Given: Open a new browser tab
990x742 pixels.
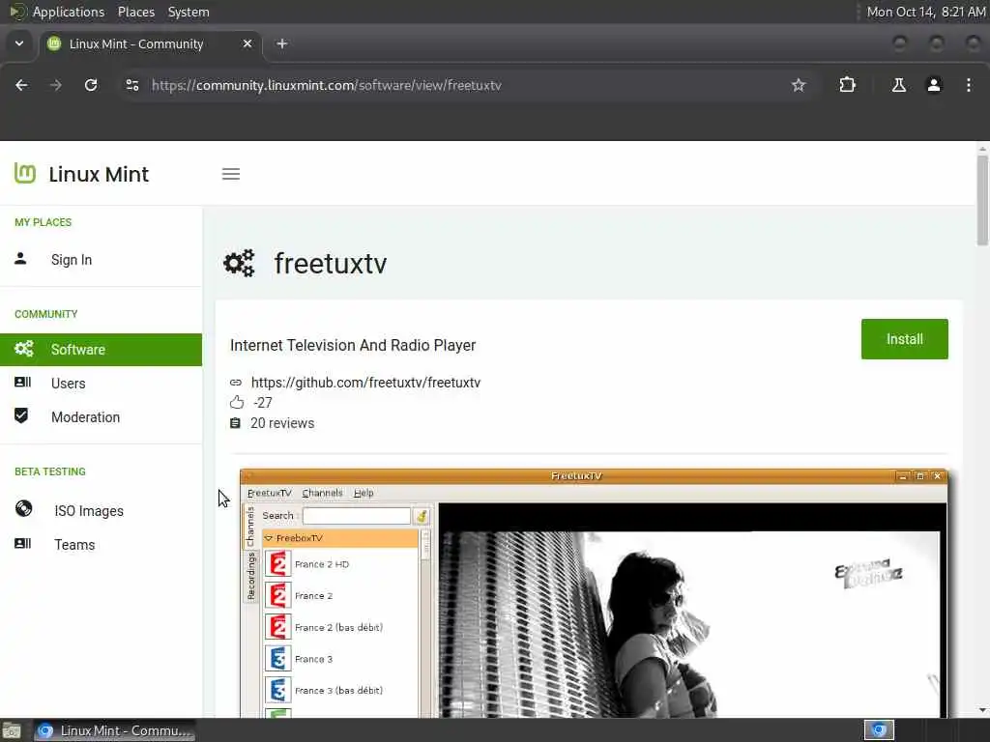Looking at the screenshot, I should [x=282, y=43].
